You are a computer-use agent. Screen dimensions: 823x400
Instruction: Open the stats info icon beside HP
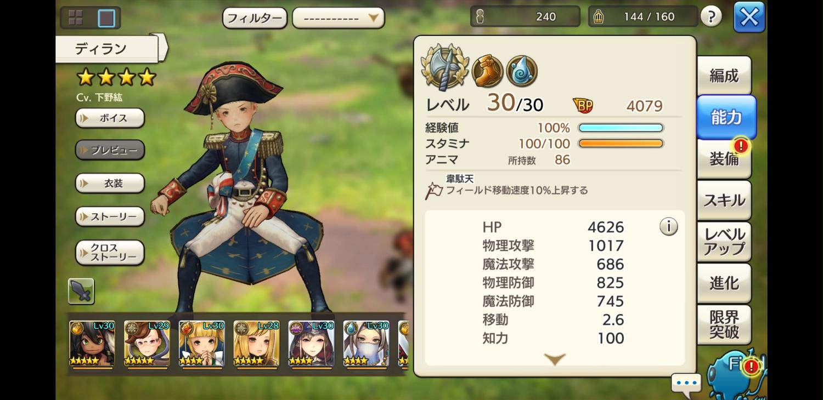pos(668,226)
